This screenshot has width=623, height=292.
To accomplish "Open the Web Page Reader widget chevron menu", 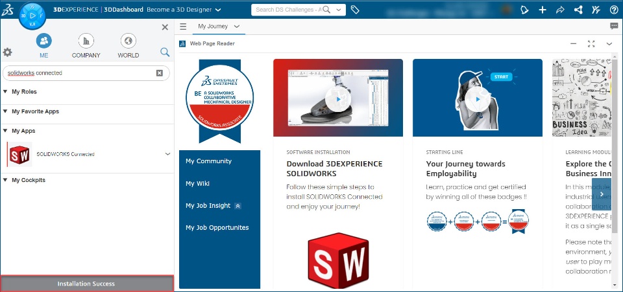I will (x=609, y=43).
